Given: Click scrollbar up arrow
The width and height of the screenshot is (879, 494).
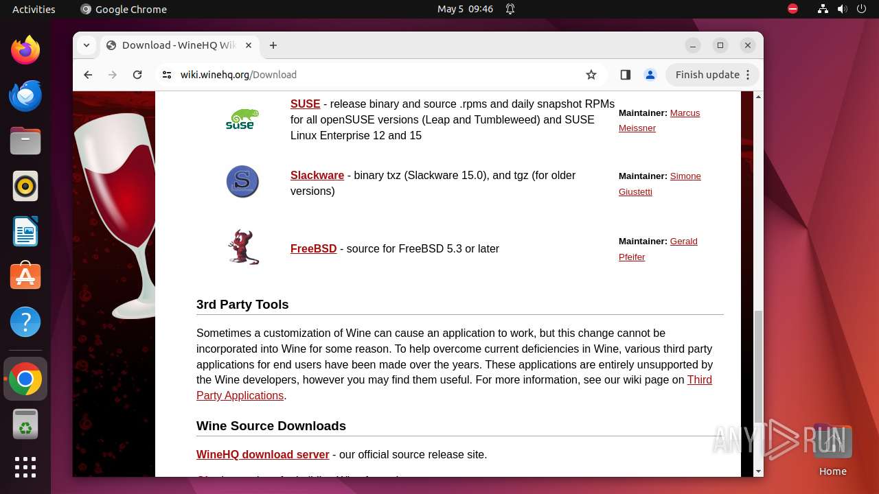Looking at the screenshot, I should click(x=758, y=97).
